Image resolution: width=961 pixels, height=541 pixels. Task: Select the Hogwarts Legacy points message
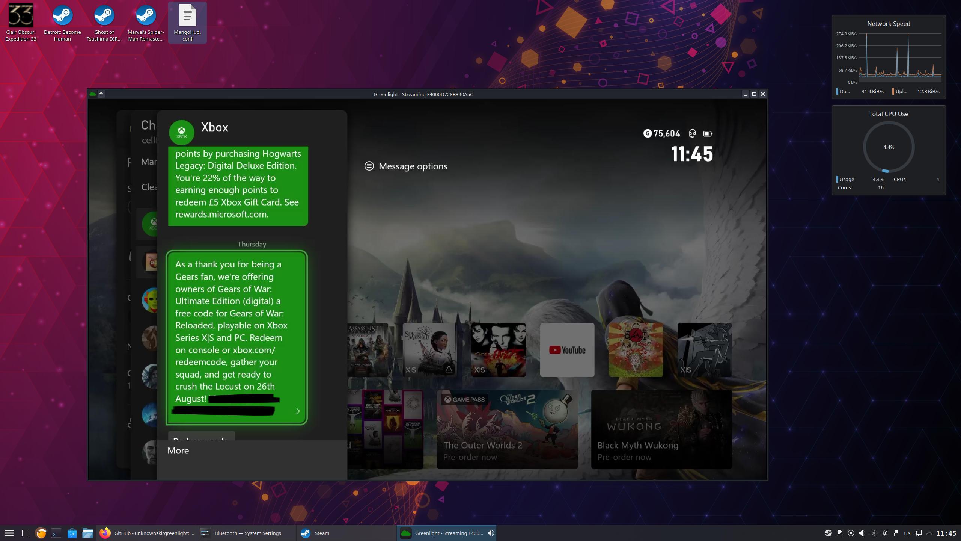click(238, 186)
